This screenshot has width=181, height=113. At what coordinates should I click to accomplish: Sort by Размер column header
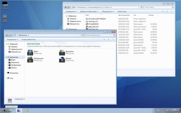(x=151, y=15)
